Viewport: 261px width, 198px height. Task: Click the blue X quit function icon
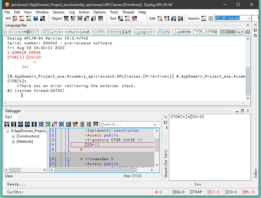(61, 124)
